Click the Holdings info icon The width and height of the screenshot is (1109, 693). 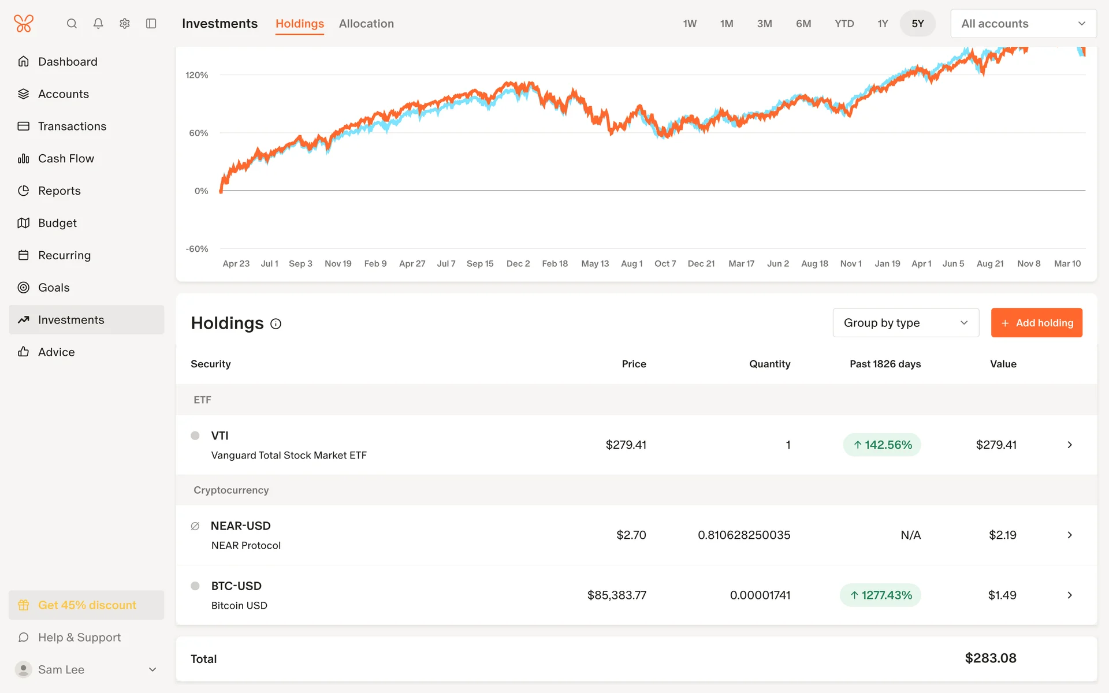[276, 324]
